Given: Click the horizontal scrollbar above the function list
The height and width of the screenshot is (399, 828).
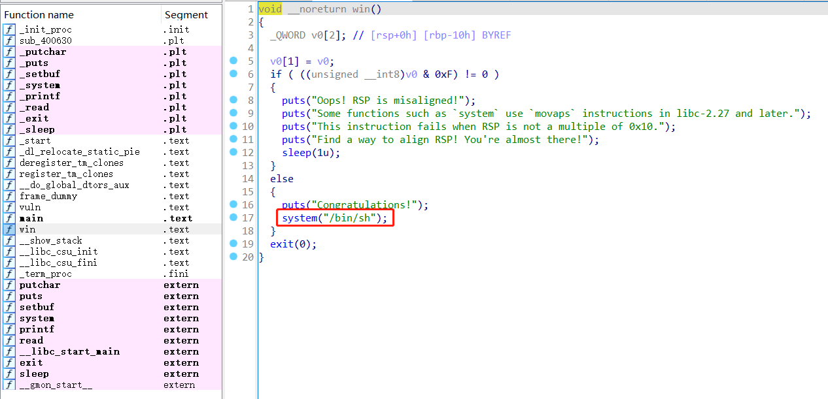Looking at the screenshot, I should point(111,2).
